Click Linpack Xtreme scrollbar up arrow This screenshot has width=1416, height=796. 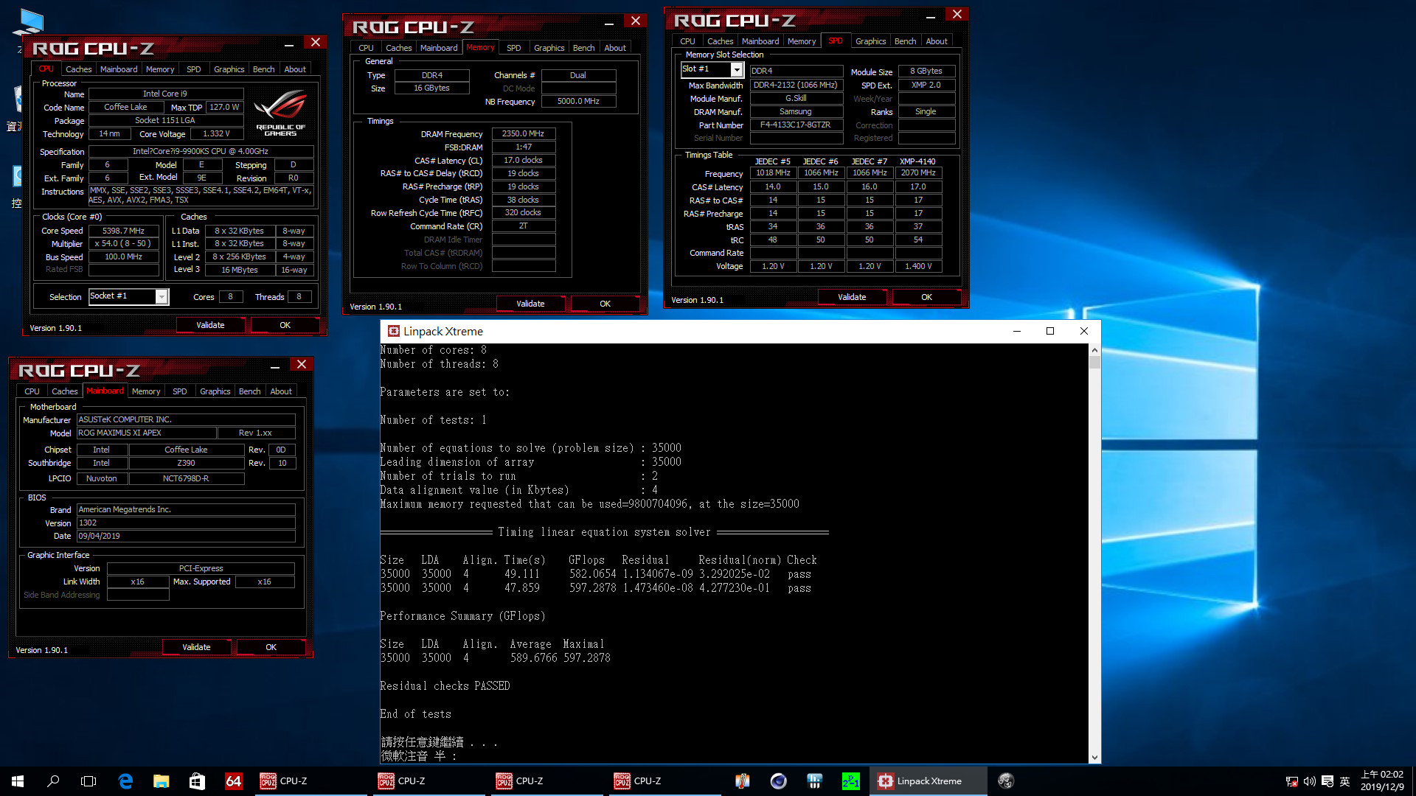[1094, 350]
